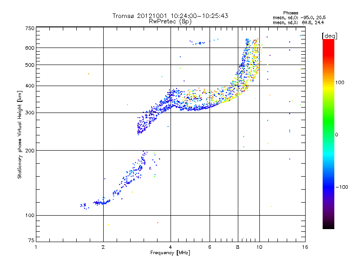The image size is (359, 269).
Task: Click the '10' frequency tick label
Action: pyautogui.click(x=259, y=247)
